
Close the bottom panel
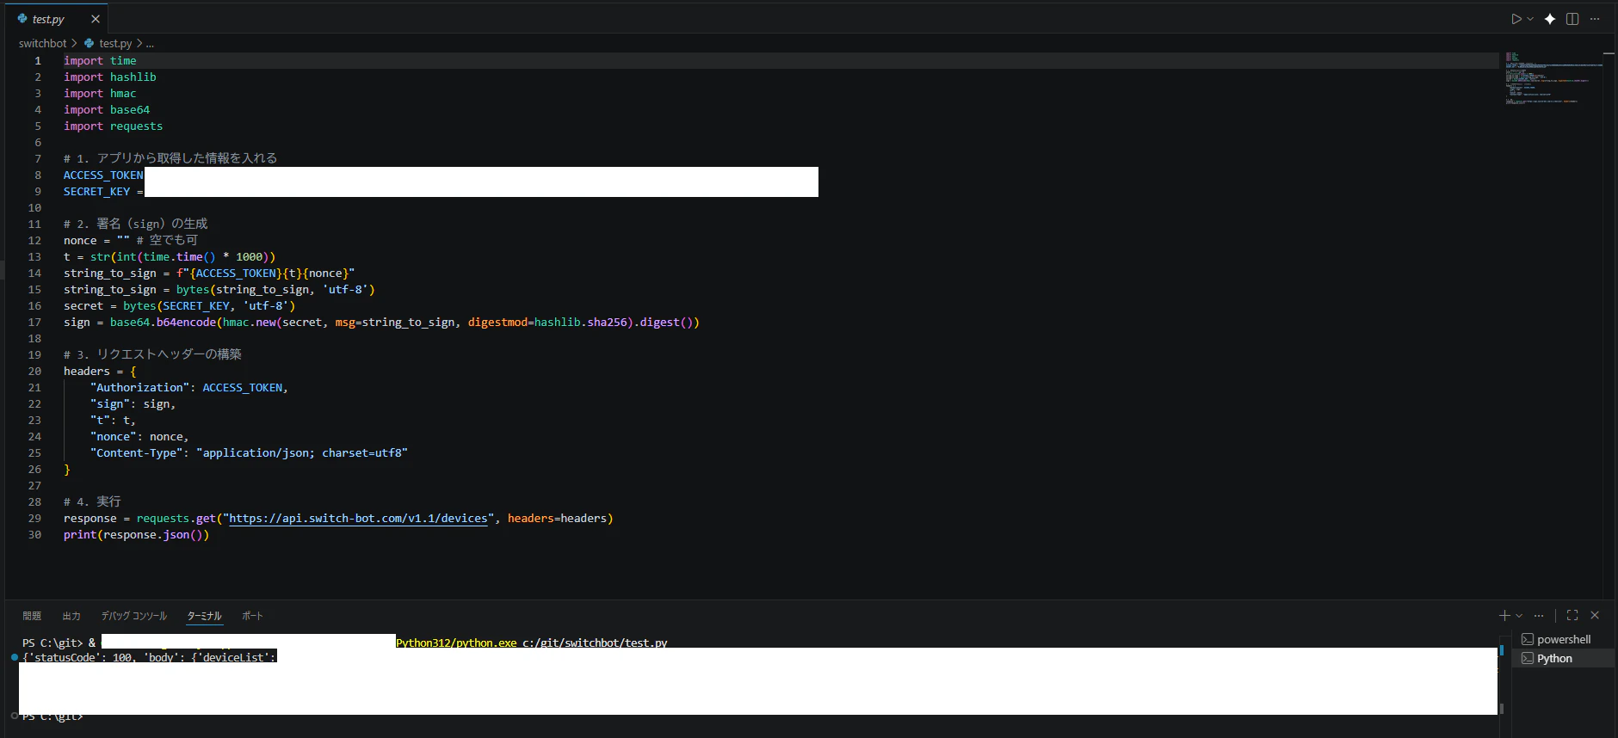click(1595, 616)
